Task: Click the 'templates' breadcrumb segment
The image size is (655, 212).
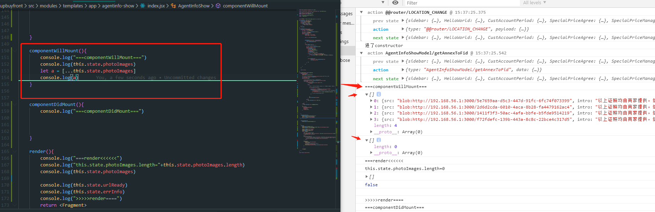Action: tap(73, 6)
